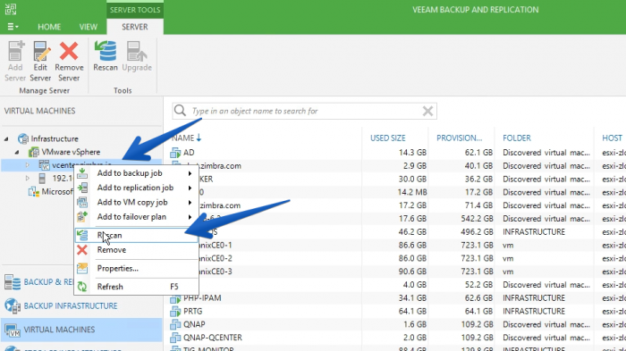Image resolution: width=626 pixels, height=351 pixels.
Task: Click the SERVER TOOLS contextual tab
Action: pos(135,10)
